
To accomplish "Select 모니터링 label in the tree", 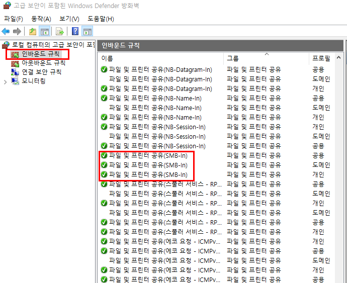I will point(33,81).
